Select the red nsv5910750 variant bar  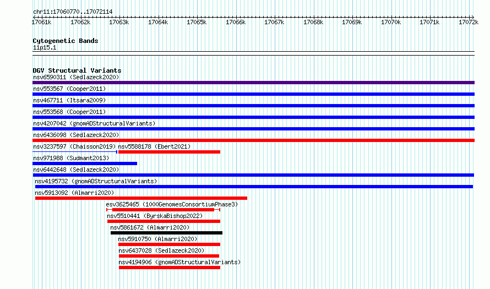(169, 244)
